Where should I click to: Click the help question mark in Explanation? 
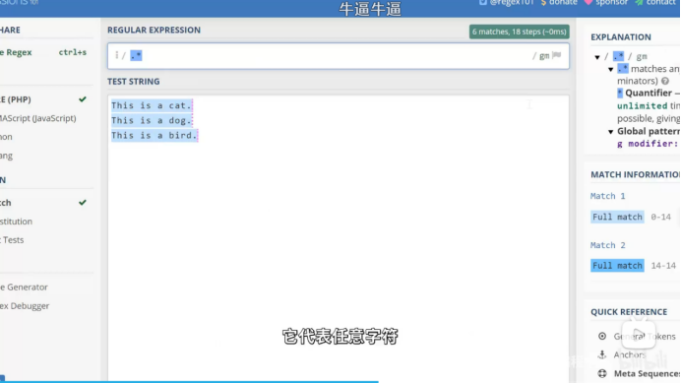665,81
